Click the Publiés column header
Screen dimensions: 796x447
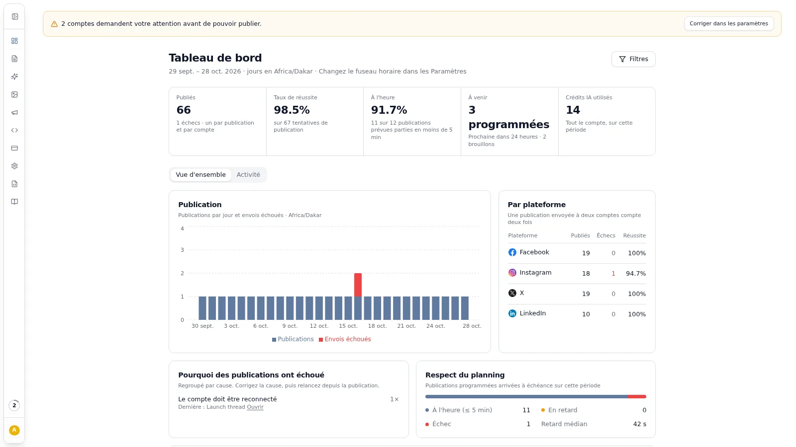[580, 235]
